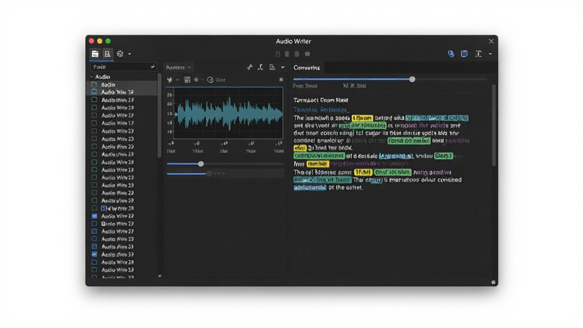Click green highlight in transcript's second line

pyautogui.click(x=363, y=126)
